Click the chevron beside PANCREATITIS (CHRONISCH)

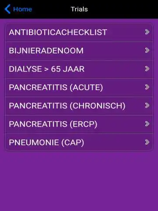click(147, 105)
